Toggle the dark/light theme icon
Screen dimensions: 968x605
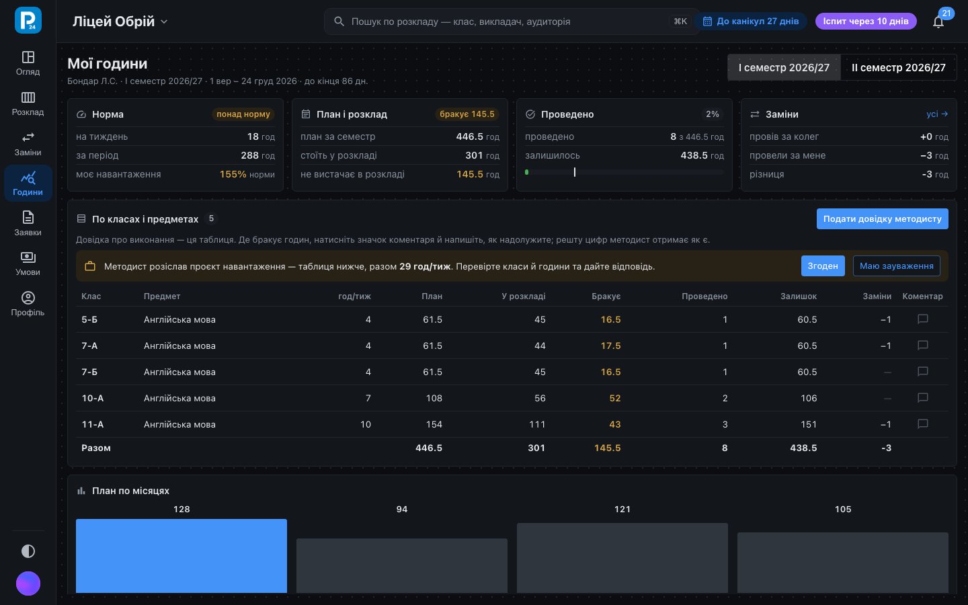[28, 551]
